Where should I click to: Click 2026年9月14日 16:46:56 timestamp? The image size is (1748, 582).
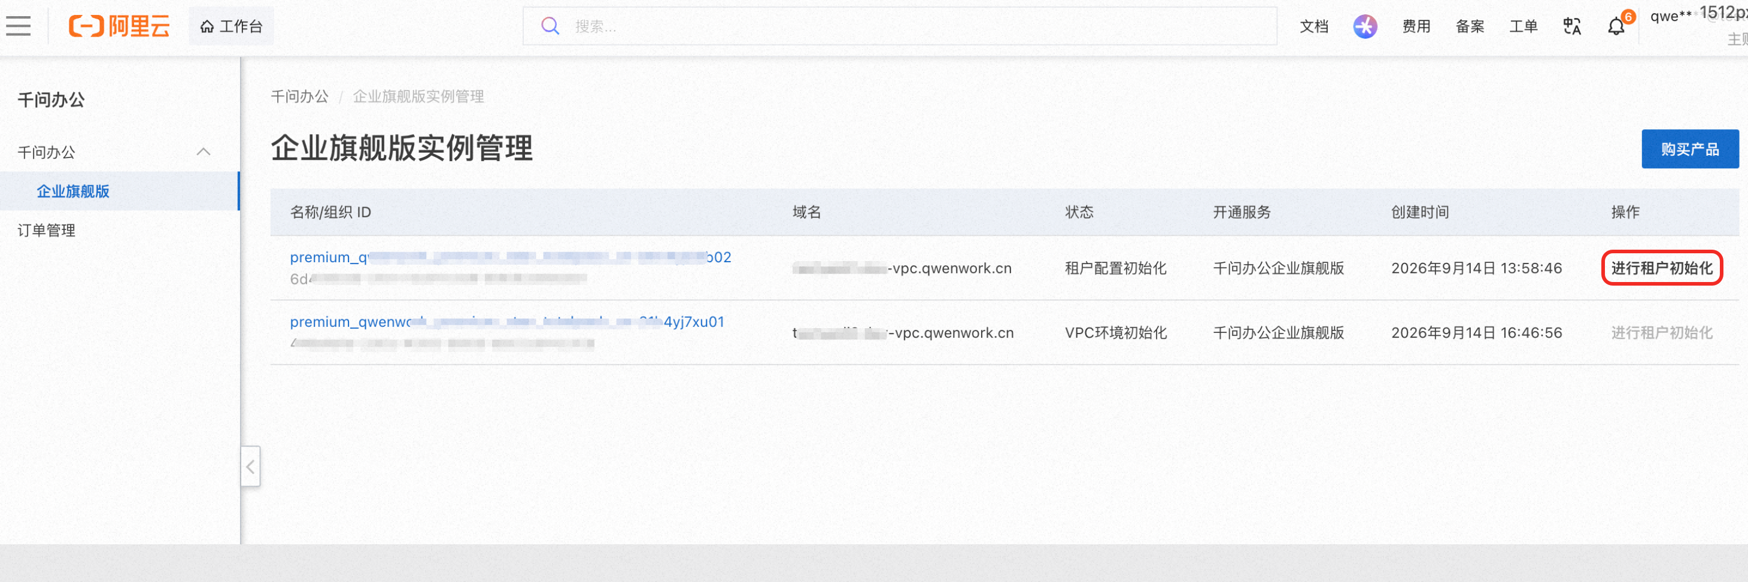[x=1477, y=332]
